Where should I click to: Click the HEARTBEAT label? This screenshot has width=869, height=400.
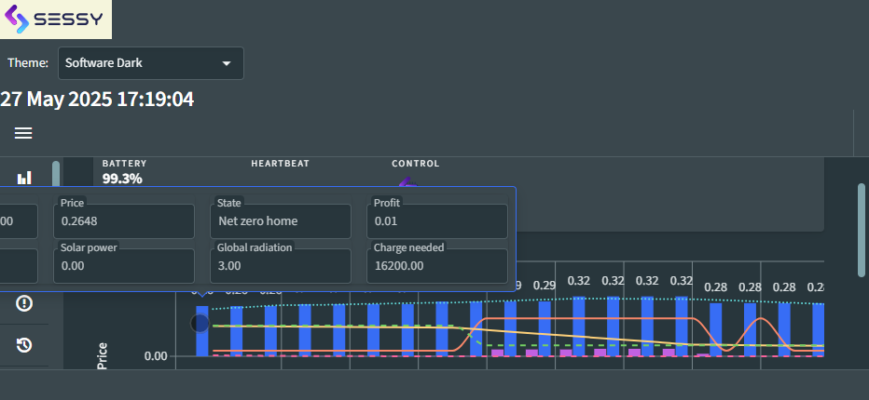(281, 164)
